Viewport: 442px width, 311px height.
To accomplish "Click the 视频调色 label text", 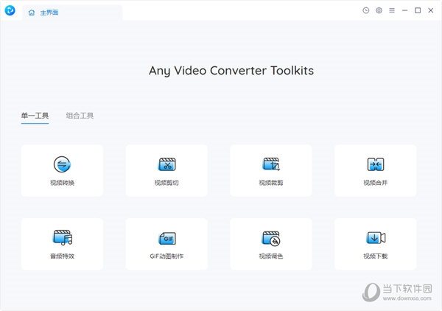I will pyautogui.click(x=271, y=256).
